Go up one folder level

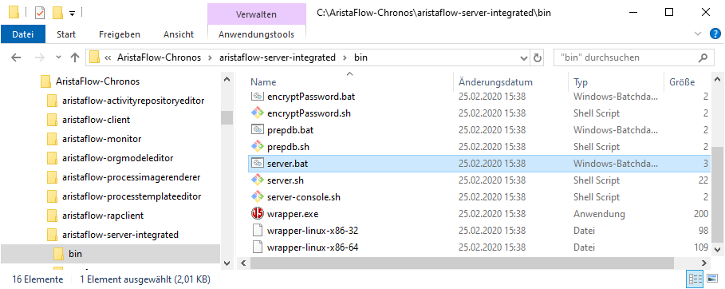tap(75, 57)
